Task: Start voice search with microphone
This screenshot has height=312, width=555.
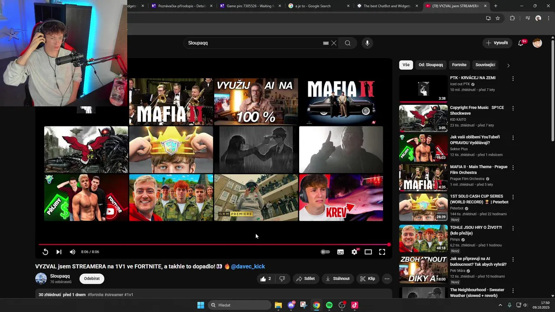Action: point(367,43)
